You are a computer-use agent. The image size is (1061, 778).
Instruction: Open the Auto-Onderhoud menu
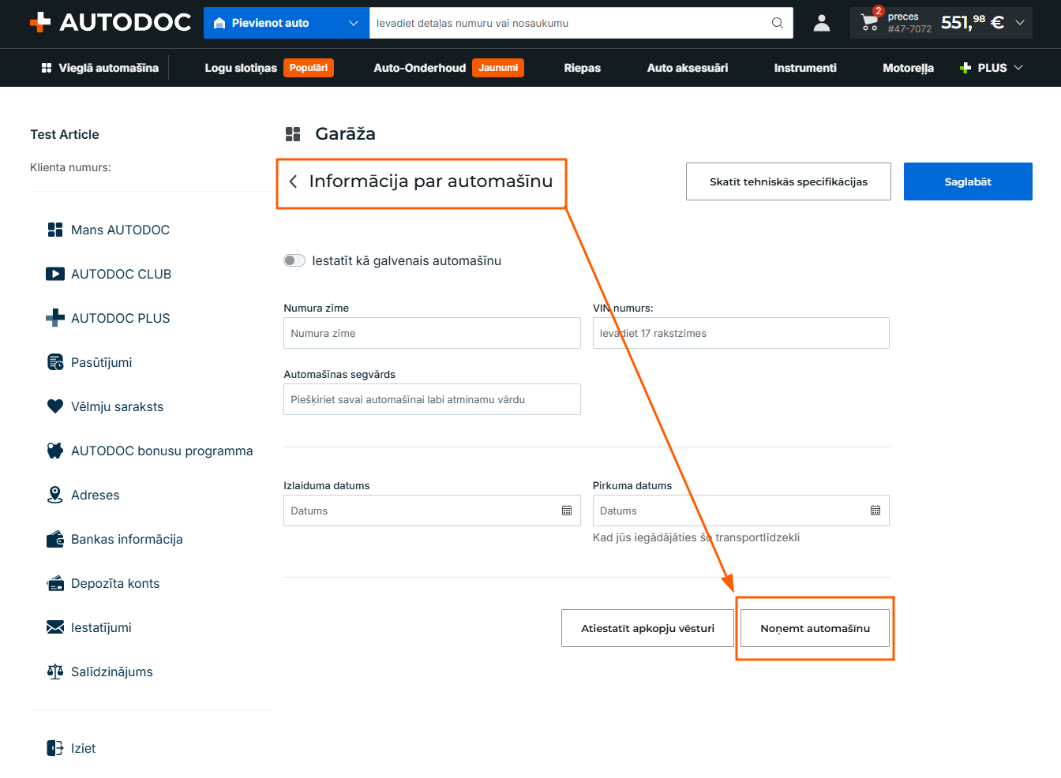tap(420, 68)
